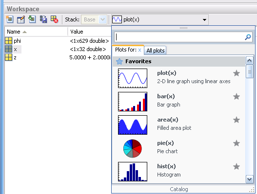257x194 pixels.
Task: Click the Value column header
Action: (77, 32)
